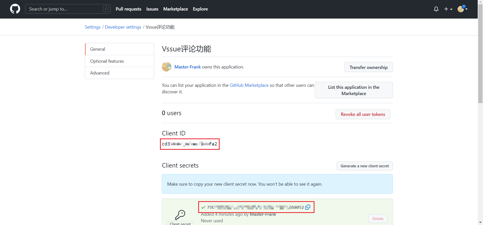This screenshot has height=225, width=483.
Task: Open the user avatar menu
Action: pyautogui.click(x=462, y=9)
